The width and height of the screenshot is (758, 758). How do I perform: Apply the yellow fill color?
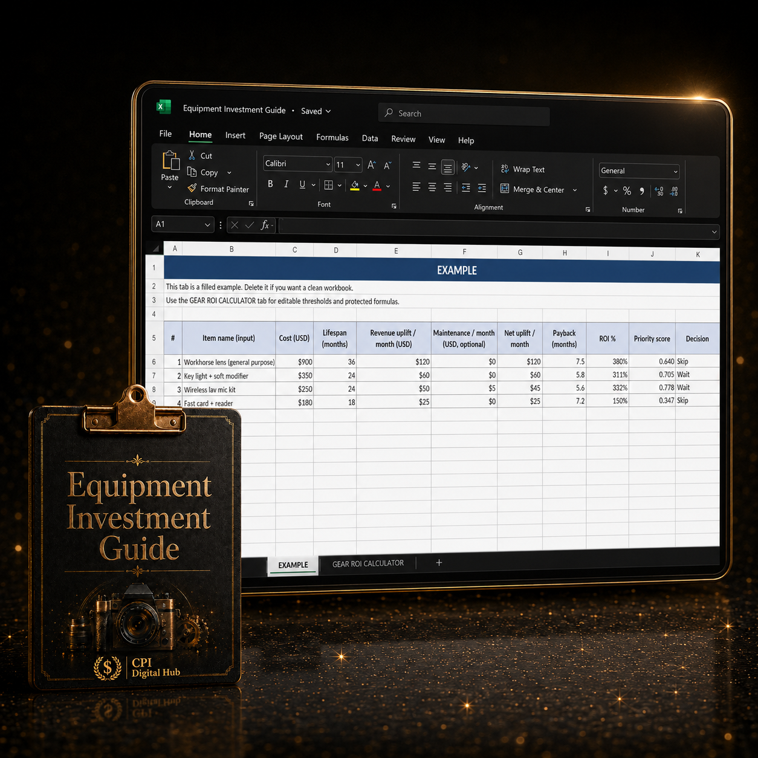[x=355, y=186]
